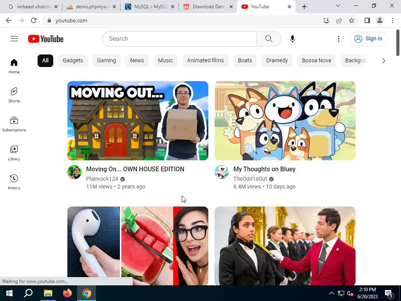Viewport: 401px width, 301px height.
Task: Click the muted volume tray icon
Action: point(350,293)
